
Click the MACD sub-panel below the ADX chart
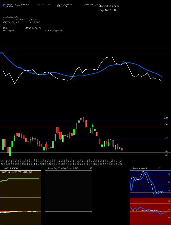coord(21,211)
